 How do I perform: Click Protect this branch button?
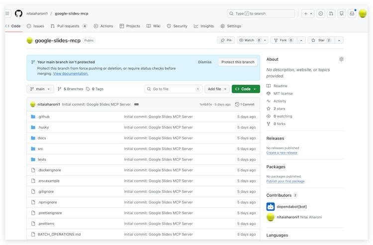[x=238, y=62]
